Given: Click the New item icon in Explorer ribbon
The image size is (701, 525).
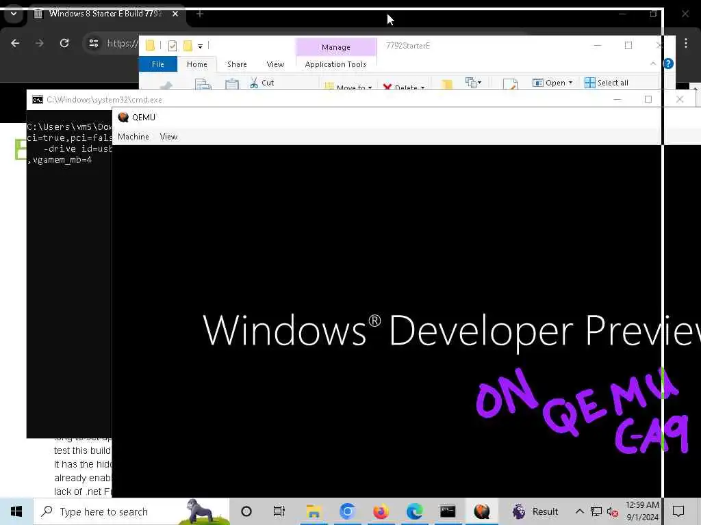Looking at the screenshot, I should tap(472, 82).
